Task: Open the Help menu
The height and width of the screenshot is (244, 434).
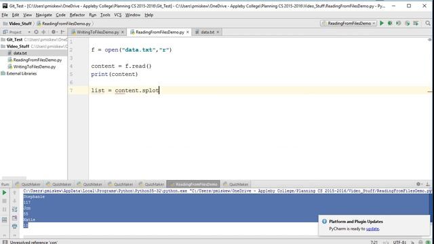Action: coord(149,15)
